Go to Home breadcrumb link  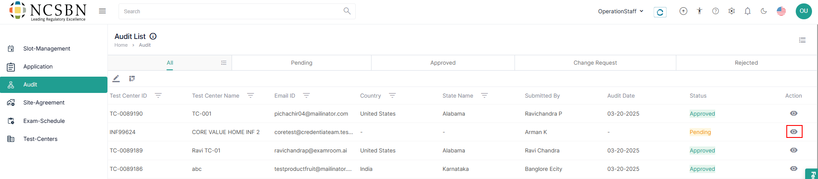pyautogui.click(x=121, y=45)
